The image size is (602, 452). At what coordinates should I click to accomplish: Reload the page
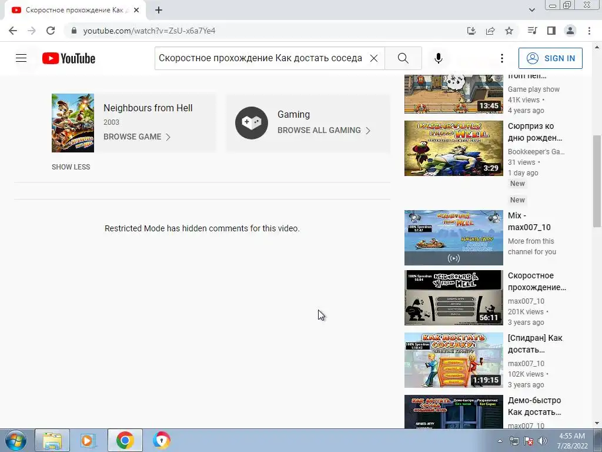[51, 31]
